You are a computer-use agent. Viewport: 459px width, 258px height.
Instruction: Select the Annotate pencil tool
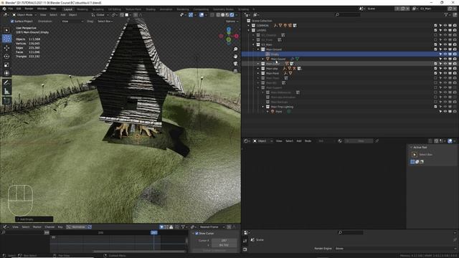[x=6, y=83]
